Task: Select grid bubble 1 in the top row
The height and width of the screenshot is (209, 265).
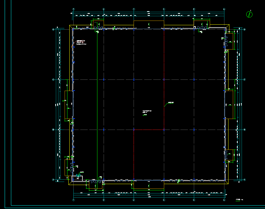Action: 73,9
